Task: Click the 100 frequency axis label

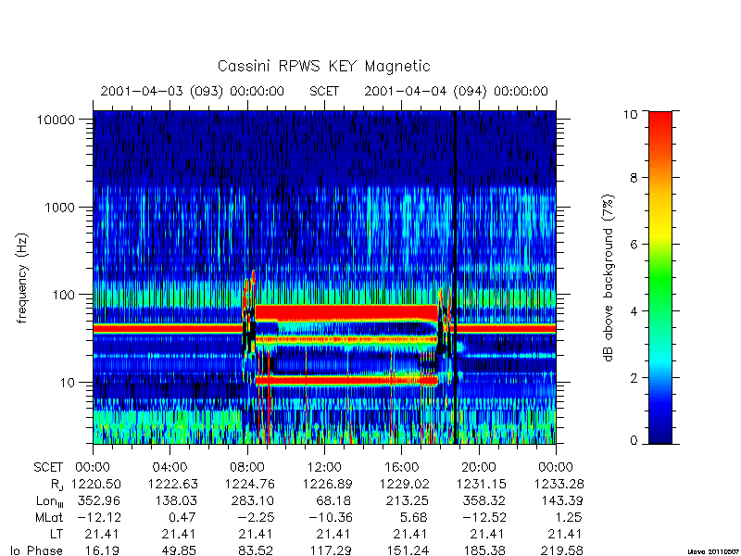Action: 64,295
